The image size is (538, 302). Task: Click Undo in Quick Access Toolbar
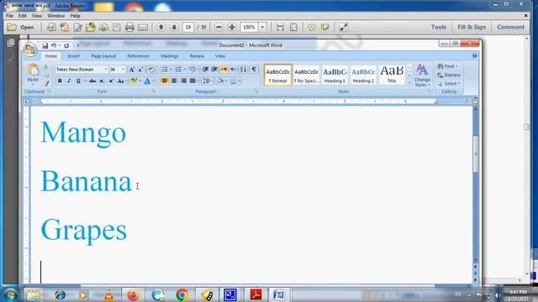tap(54, 45)
